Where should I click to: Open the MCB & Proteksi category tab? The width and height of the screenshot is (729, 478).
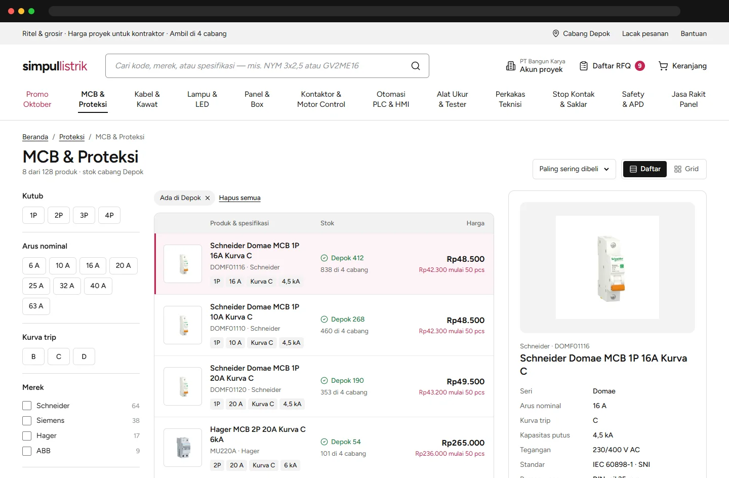coord(93,99)
